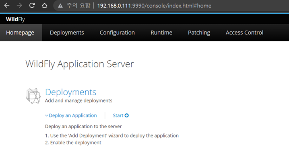289x166 pixels.
Task: Open the Patching tab
Action: [x=199, y=33]
